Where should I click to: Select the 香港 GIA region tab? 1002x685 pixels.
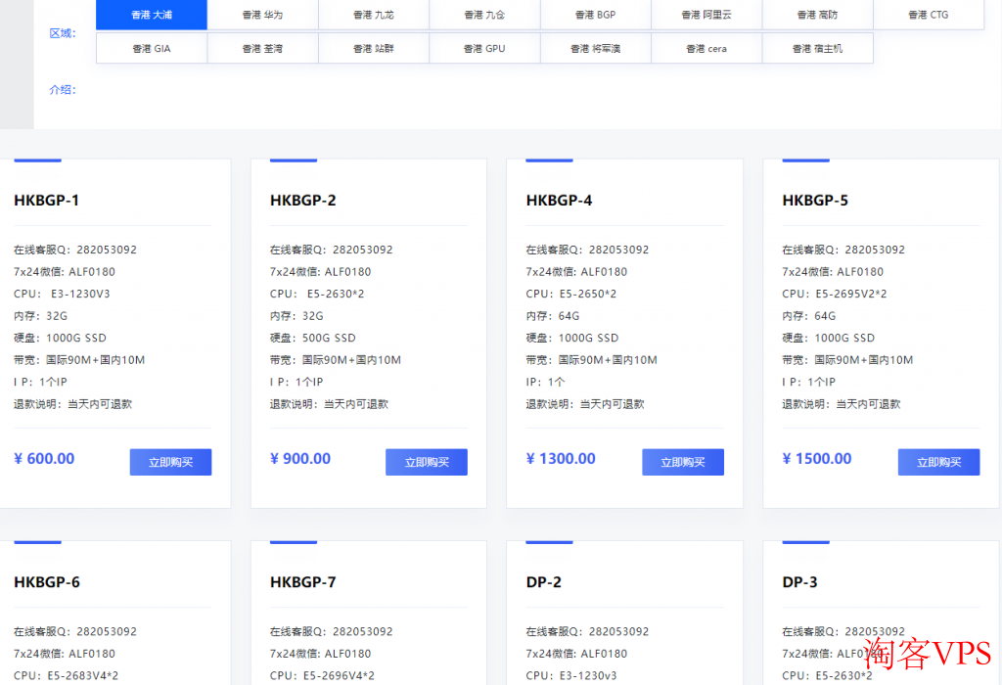pos(152,49)
